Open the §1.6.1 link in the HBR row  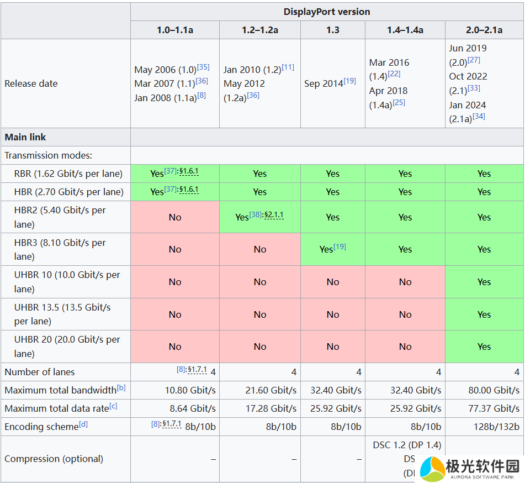tap(189, 190)
